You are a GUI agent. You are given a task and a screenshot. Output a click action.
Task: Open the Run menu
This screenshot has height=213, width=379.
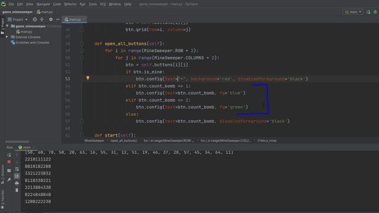[82, 4]
